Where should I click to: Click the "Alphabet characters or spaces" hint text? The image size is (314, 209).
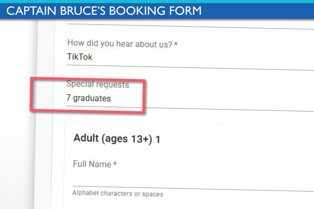tap(117, 193)
